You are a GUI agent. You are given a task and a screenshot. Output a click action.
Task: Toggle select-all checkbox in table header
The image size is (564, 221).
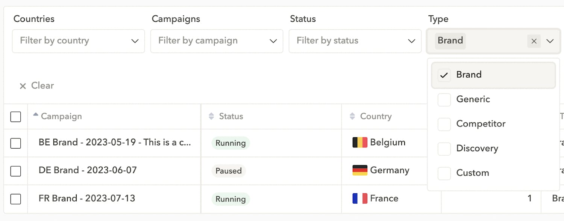[15, 117]
